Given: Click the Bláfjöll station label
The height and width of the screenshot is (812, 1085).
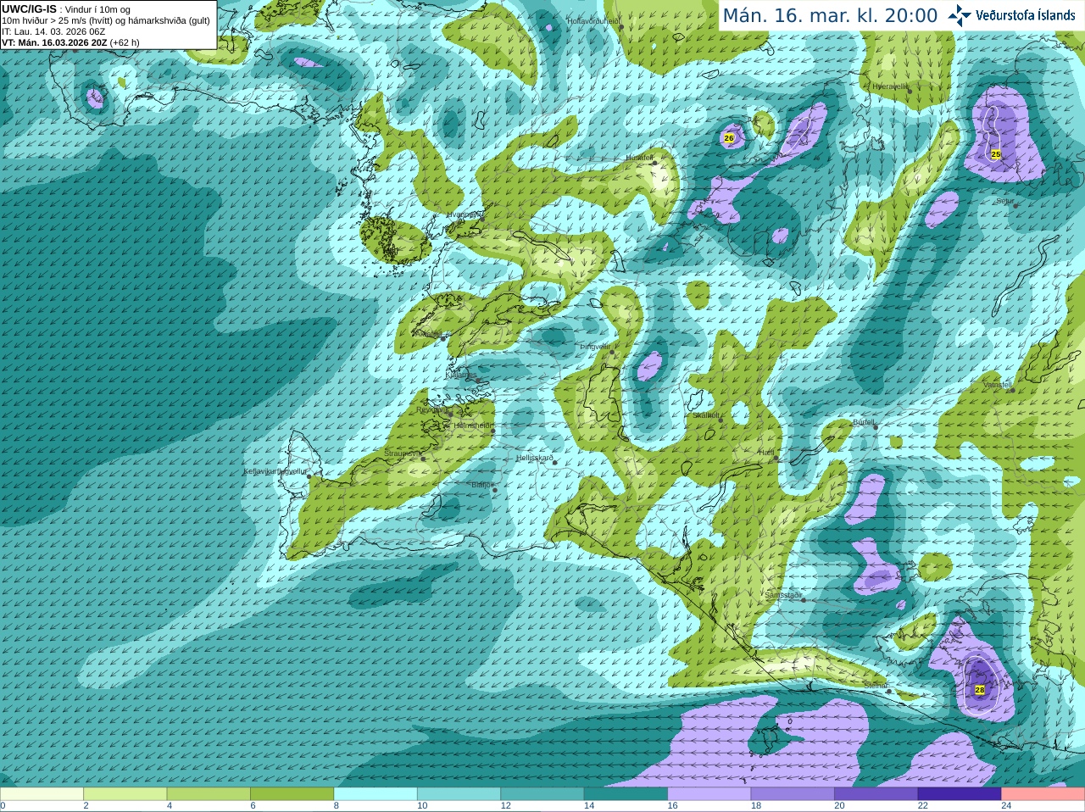Looking at the screenshot, I should click(x=481, y=485).
